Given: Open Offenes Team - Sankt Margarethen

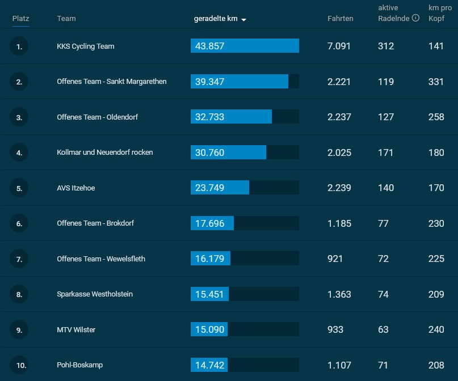Looking at the screenshot, I should click(112, 82).
